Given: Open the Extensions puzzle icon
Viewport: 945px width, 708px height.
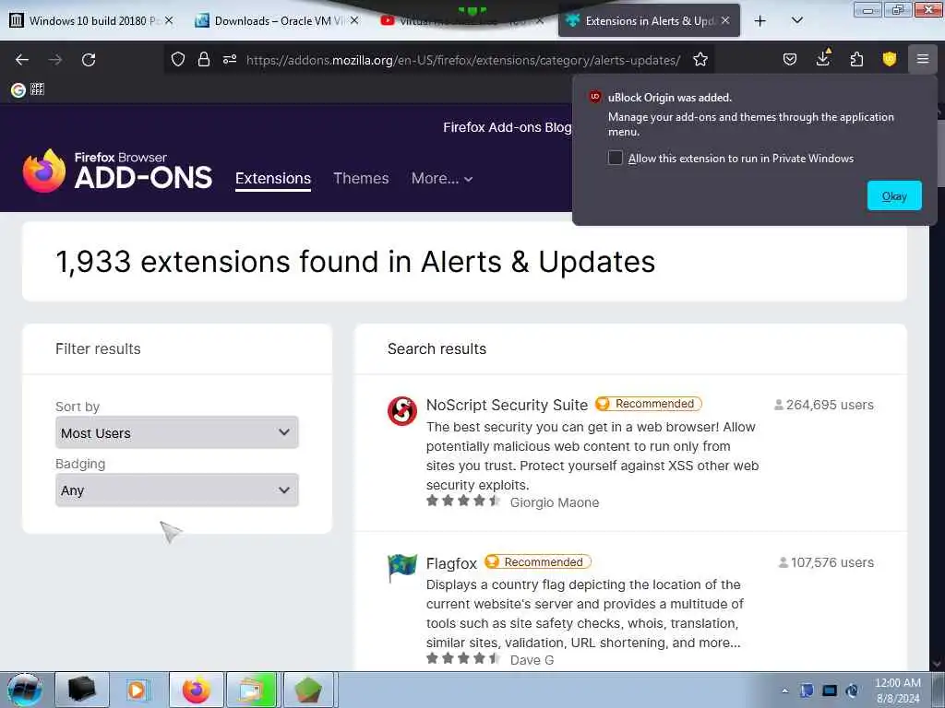Looking at the screenshot, I should 856,59.
